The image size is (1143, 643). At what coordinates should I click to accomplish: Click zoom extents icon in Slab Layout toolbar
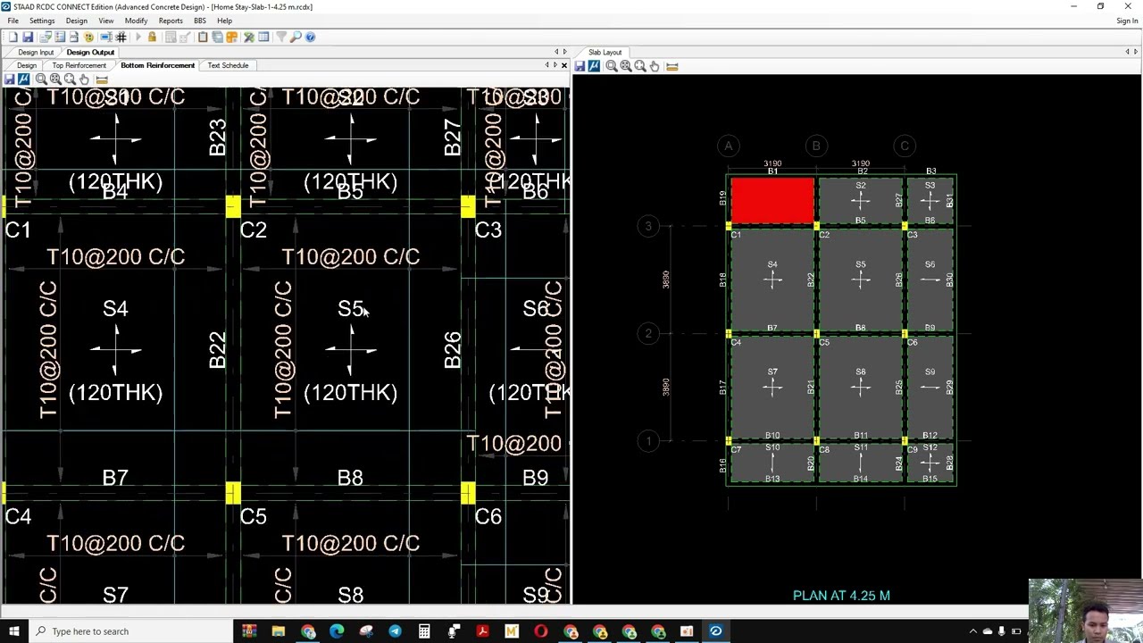626,66
